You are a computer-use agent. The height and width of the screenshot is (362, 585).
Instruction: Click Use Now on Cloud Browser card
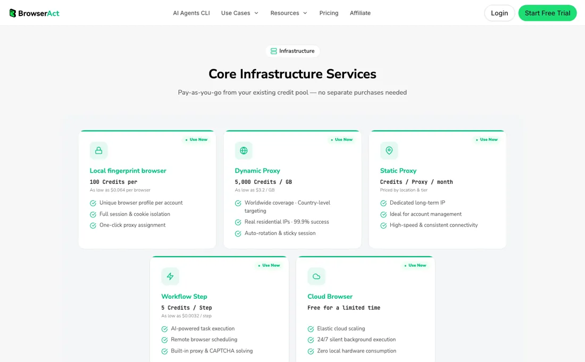click(415, 265)
